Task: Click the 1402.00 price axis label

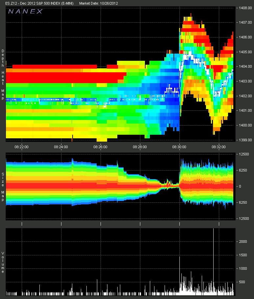Action: click(x=245, y=96)
